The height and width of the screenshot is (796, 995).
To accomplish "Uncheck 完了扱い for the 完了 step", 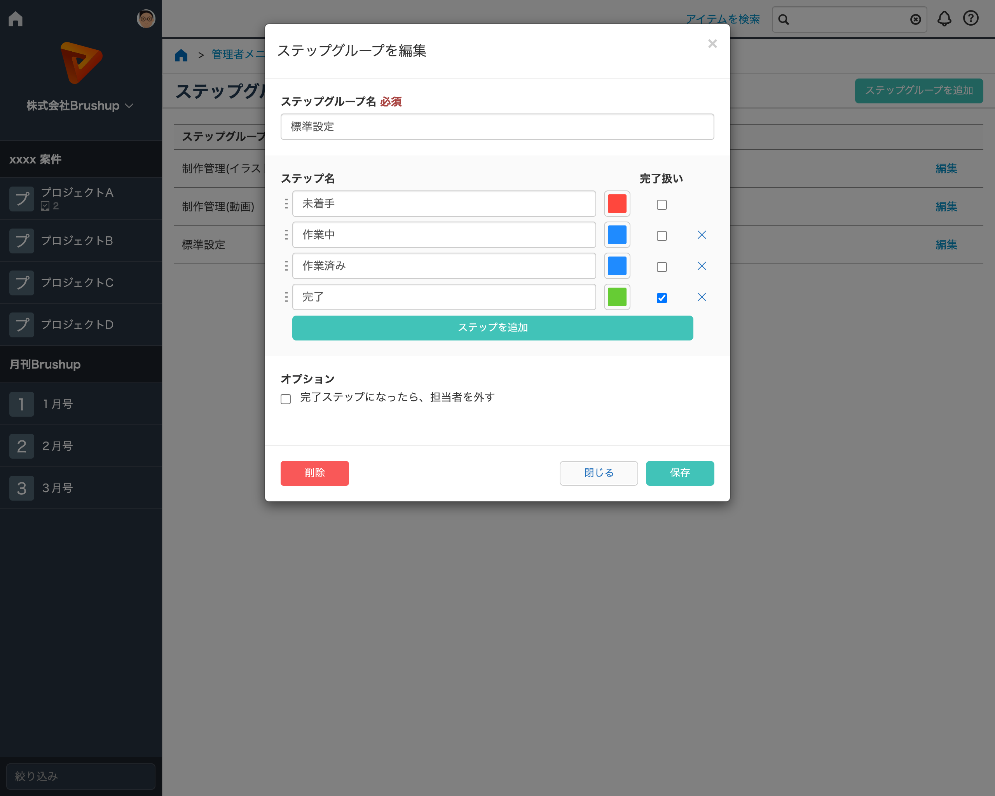I will [x=662, y=298].
